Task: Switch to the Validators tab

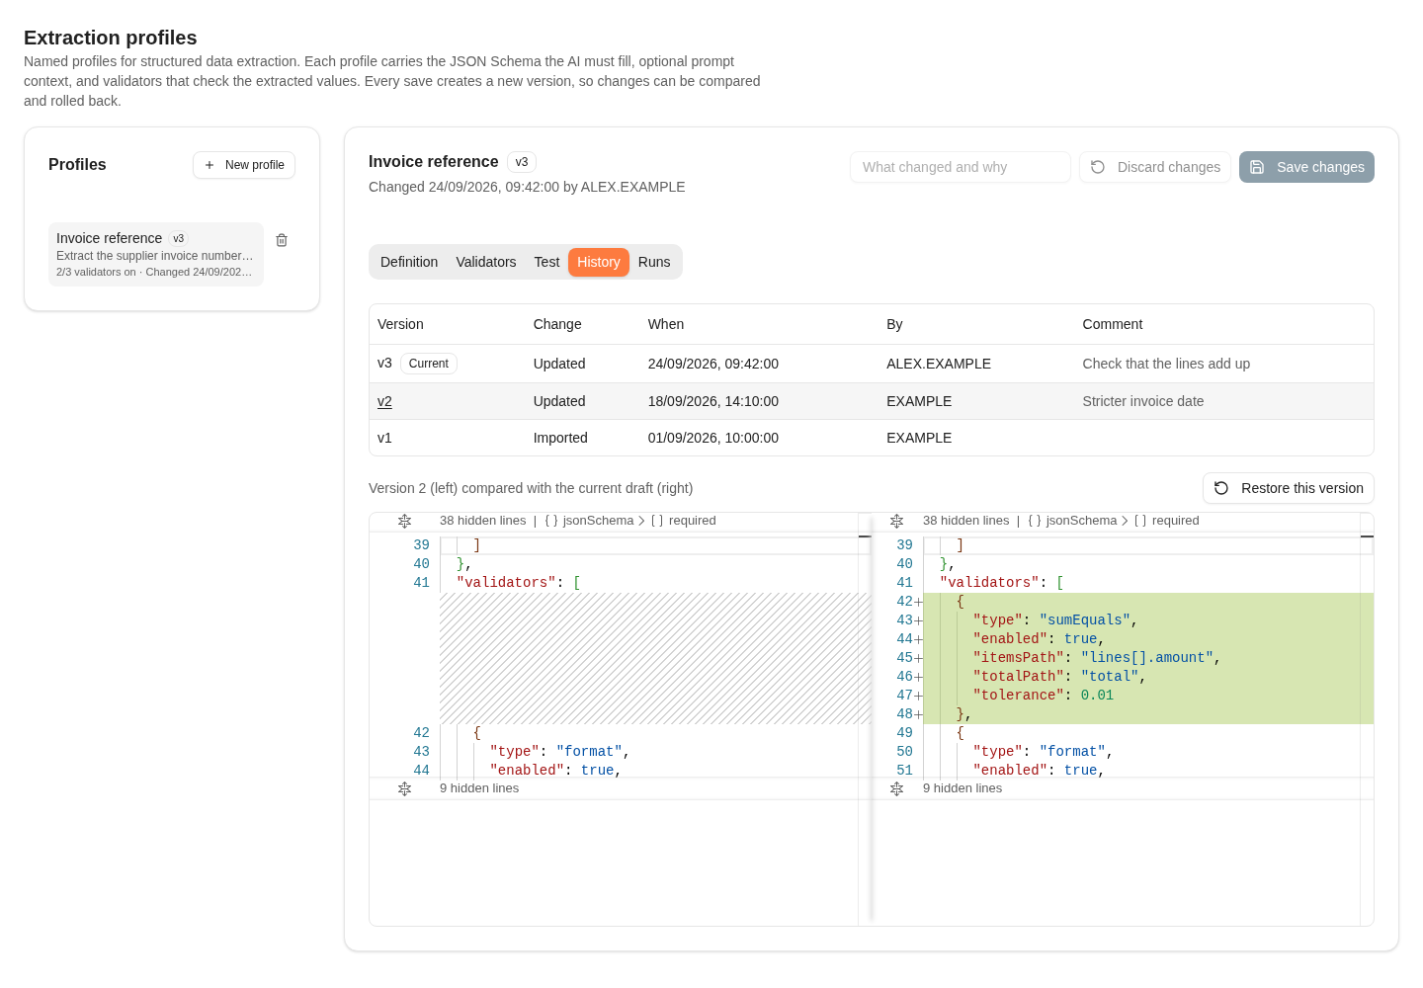Action: click(x=486, y=262)
